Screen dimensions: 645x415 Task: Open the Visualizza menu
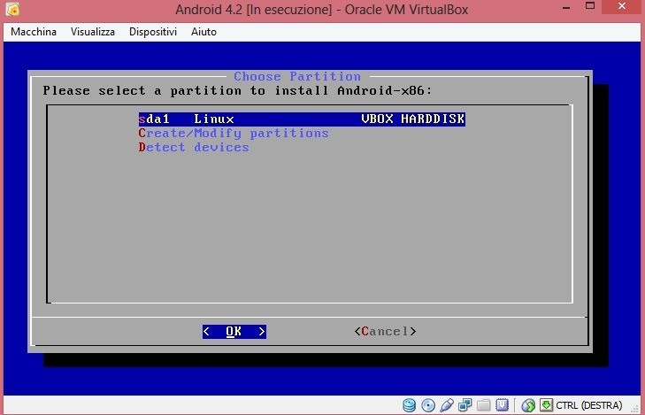(x=93, y=32)
